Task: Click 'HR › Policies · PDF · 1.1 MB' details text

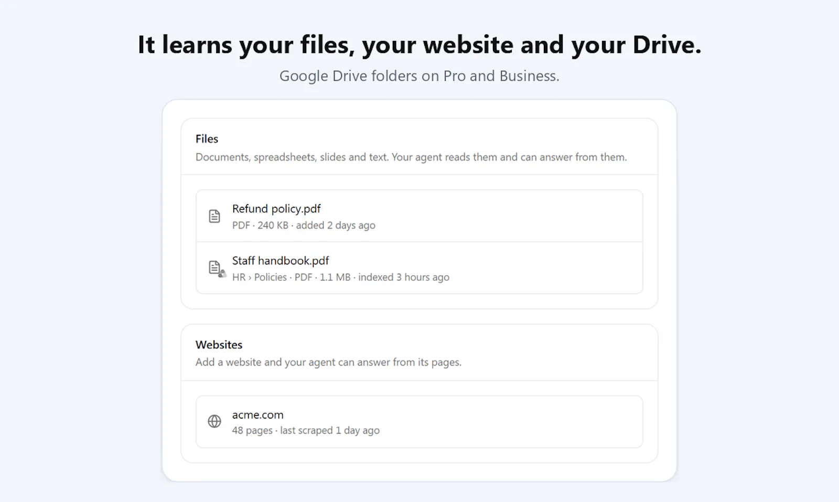Action: click(x=341, y=277)
